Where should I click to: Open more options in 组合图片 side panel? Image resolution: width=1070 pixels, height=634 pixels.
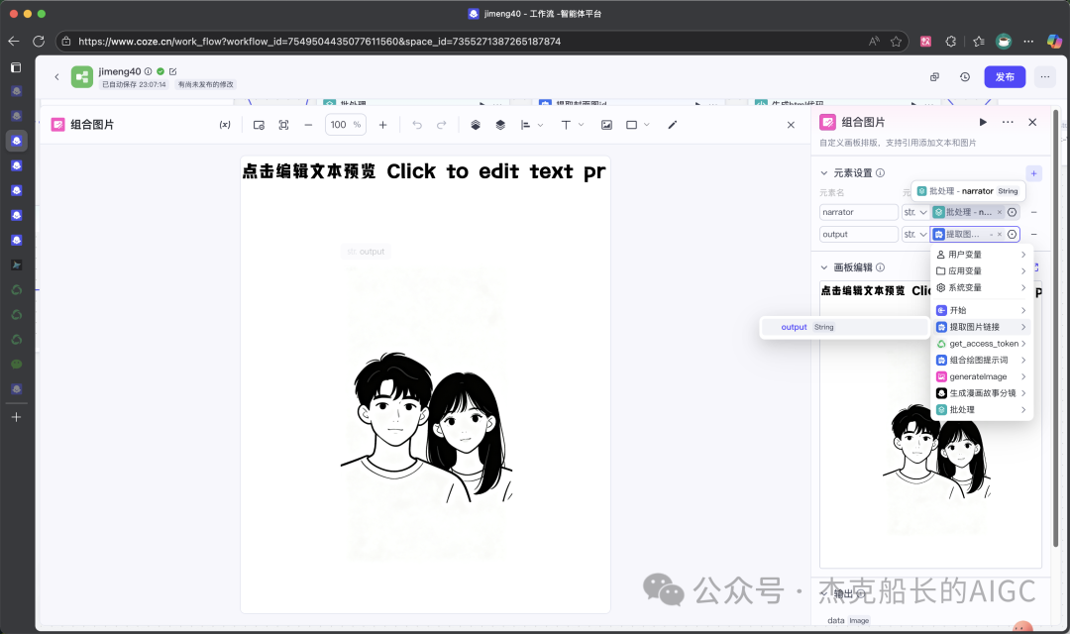(x=1008, y=122)
